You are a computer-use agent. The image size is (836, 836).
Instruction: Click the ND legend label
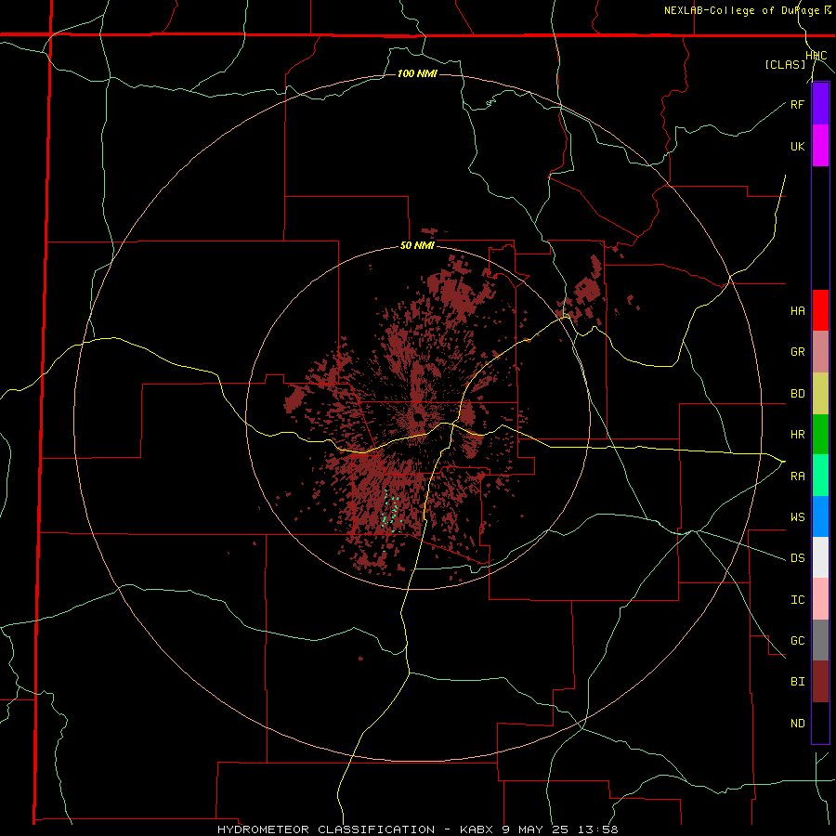point(797,724)
